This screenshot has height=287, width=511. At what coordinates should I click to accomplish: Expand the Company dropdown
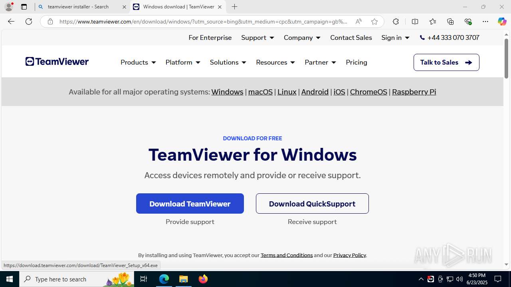point(302,37)
